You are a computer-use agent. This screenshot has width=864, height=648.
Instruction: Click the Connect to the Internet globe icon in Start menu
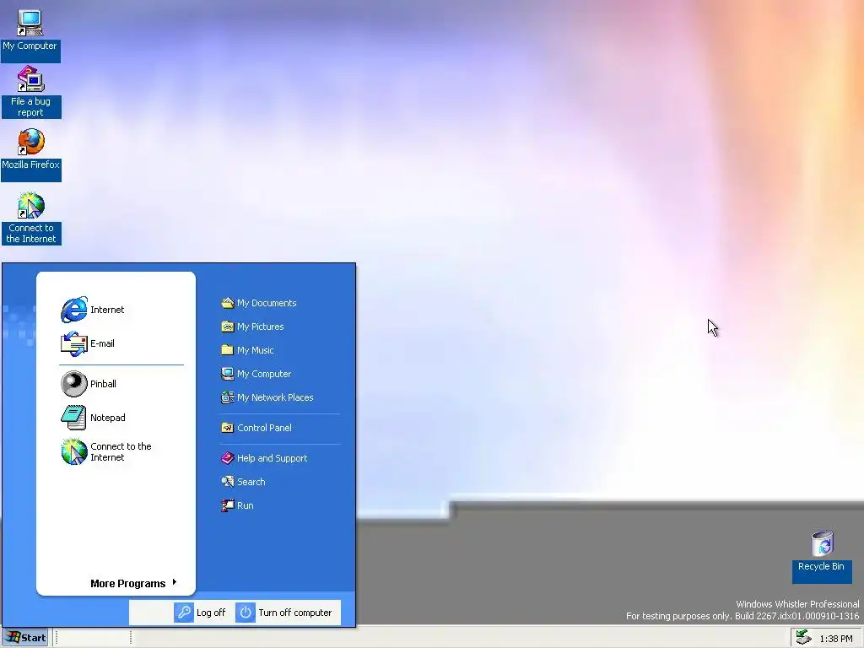coord(74,452)
